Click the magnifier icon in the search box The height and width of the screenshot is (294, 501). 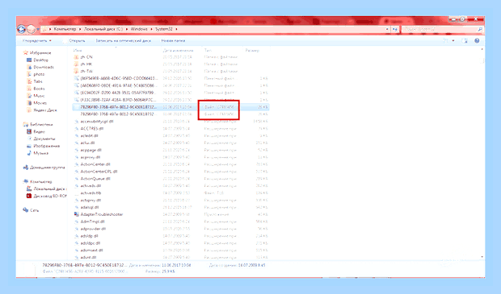click(x=480, y=29)
